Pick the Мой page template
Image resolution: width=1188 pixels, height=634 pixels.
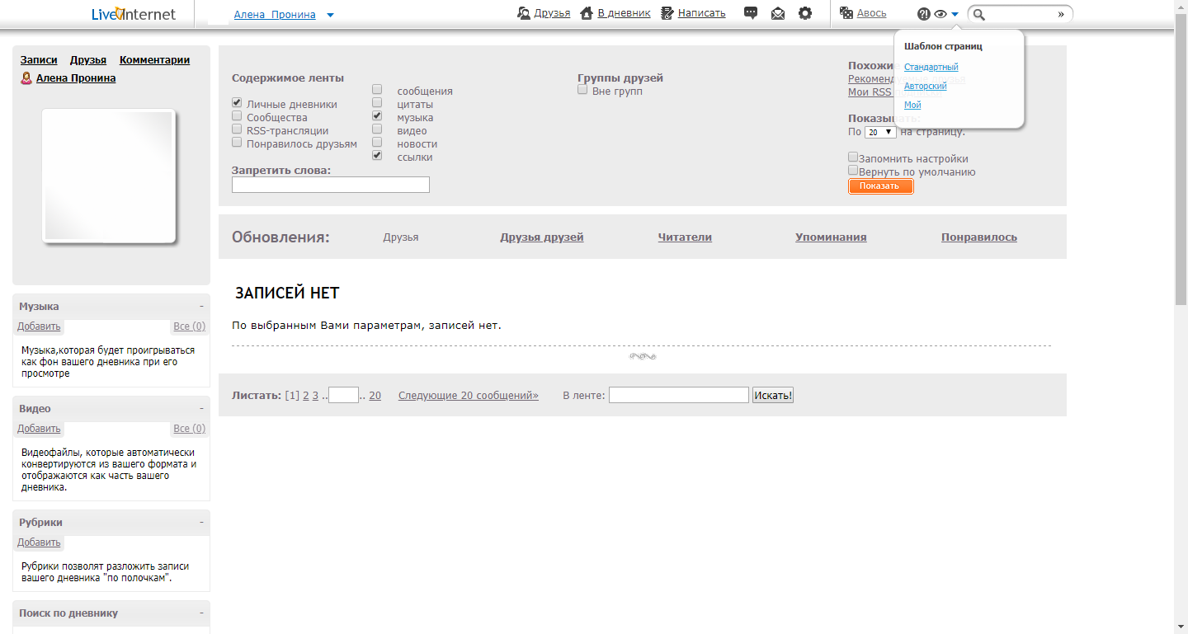click(x=912, y=105)
